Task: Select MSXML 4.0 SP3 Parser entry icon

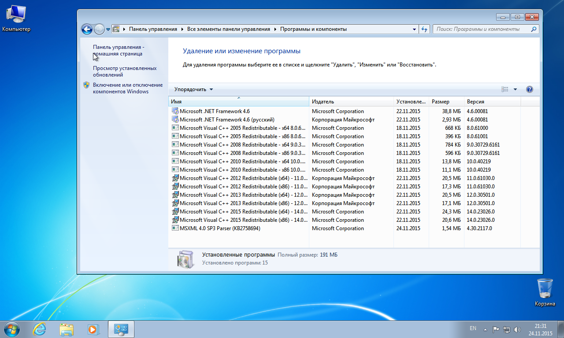Action: coord(175,228)
